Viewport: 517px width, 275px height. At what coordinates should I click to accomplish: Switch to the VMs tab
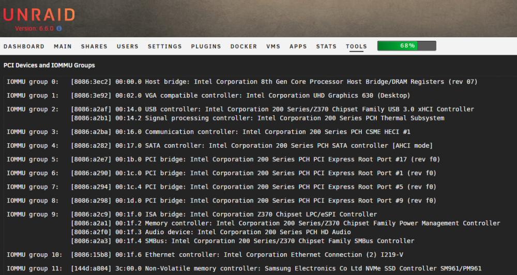coord(273,47)
